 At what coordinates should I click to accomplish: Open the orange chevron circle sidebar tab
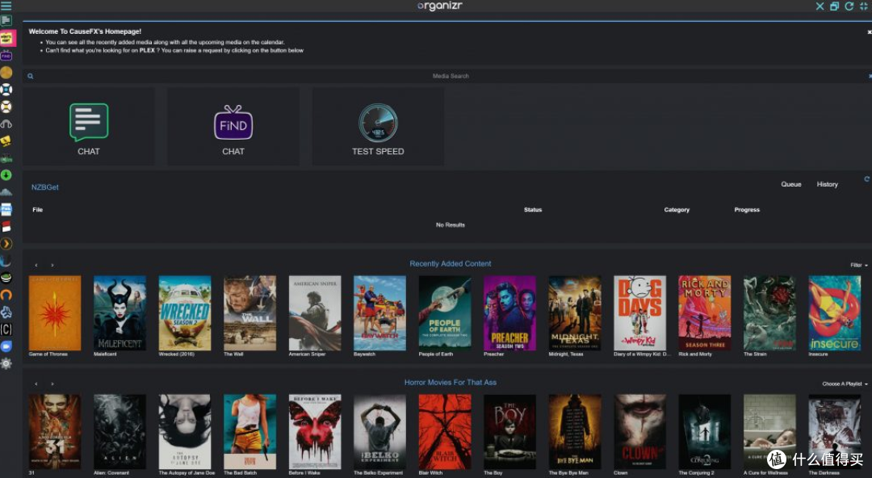tap(6, 244)
